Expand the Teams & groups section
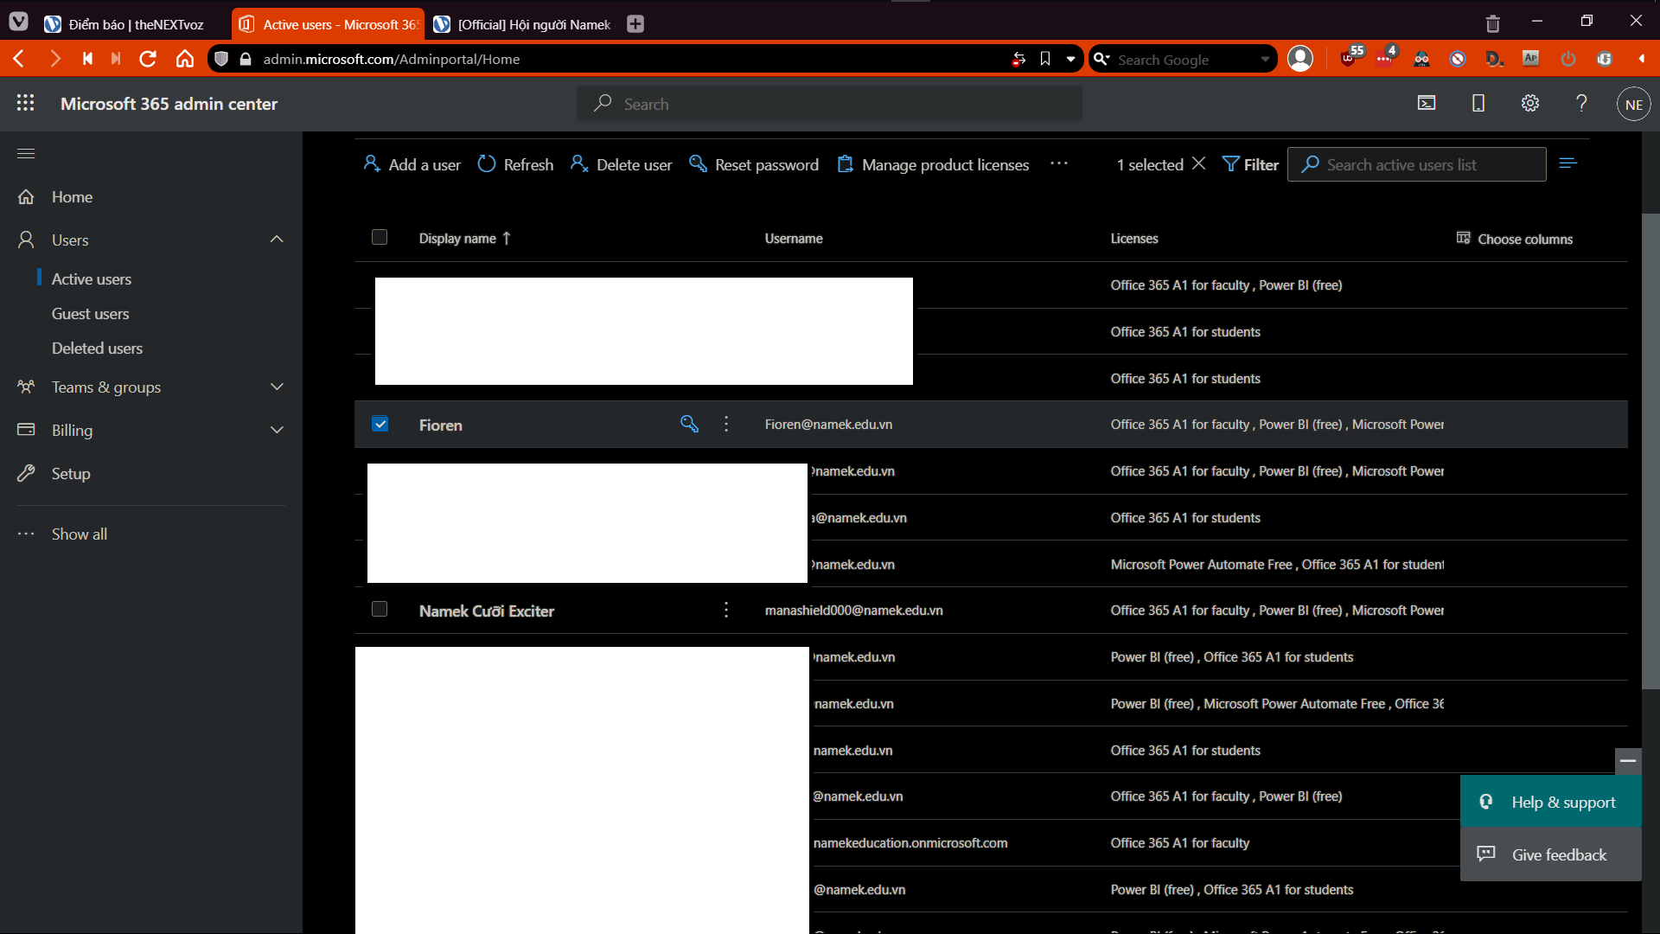This screenshot has height=934, width=1660. [x=277, y=387]
